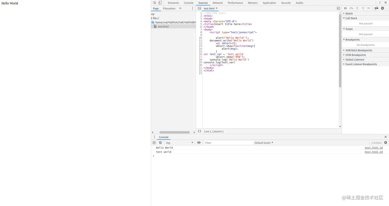This screenshot has width=389, height=206.
Task: Step to next statement
Action: coord(369,8)
